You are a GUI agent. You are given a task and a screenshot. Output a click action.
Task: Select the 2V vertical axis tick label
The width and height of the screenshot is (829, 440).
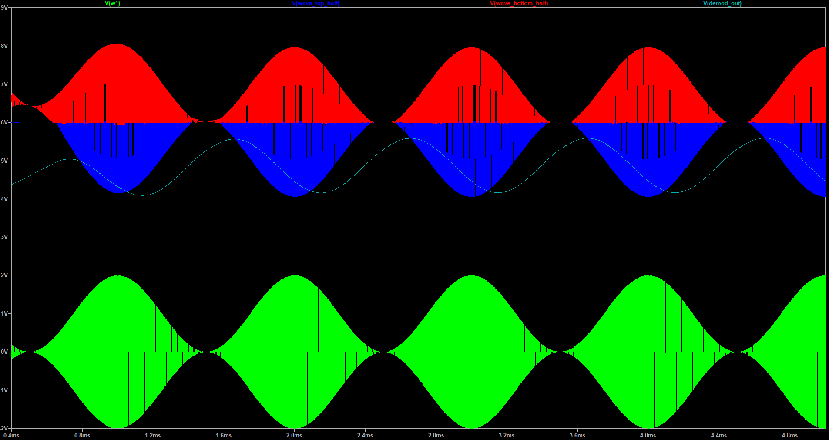4,275
